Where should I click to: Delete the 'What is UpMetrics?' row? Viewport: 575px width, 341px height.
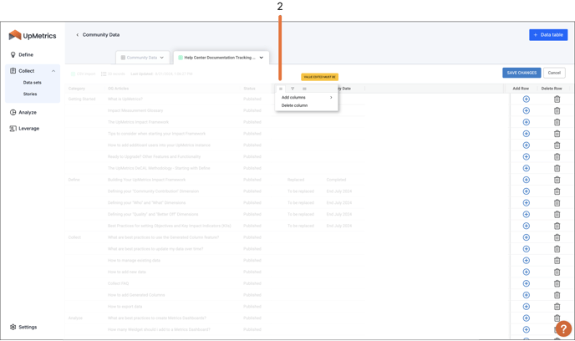coord(557,99)
